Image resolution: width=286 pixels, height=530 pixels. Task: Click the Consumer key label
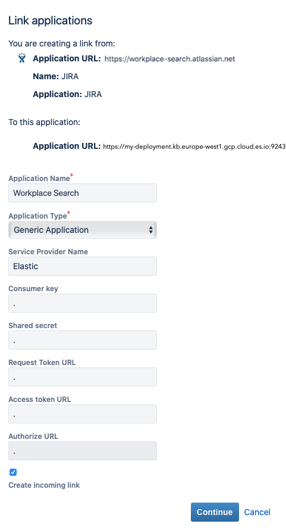(x=33, y=289)
